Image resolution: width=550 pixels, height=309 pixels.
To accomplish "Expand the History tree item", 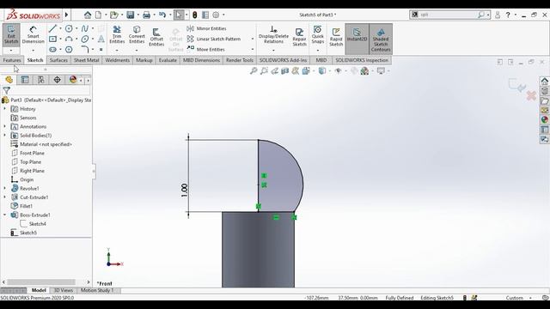I will coord(4,109).
